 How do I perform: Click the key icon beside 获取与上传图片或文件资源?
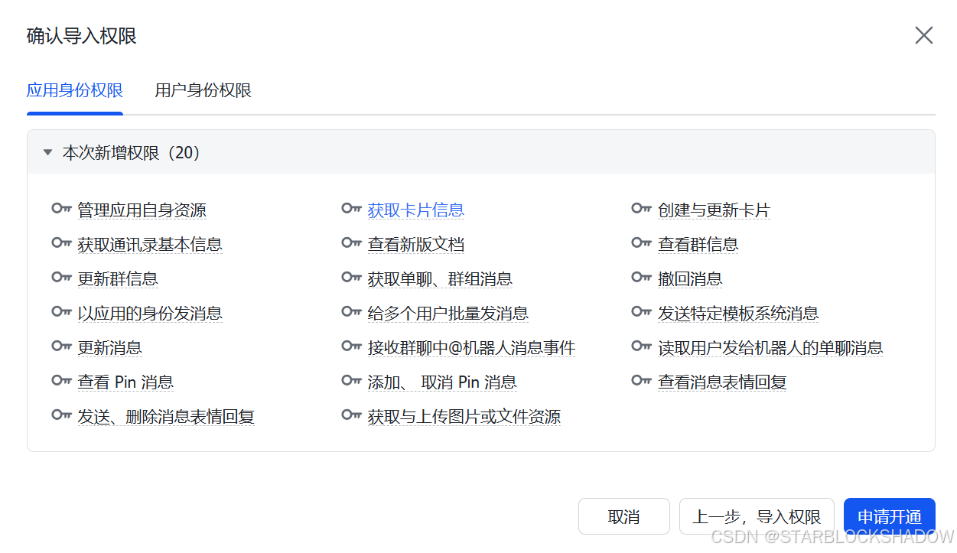click(x=351, y=415)
